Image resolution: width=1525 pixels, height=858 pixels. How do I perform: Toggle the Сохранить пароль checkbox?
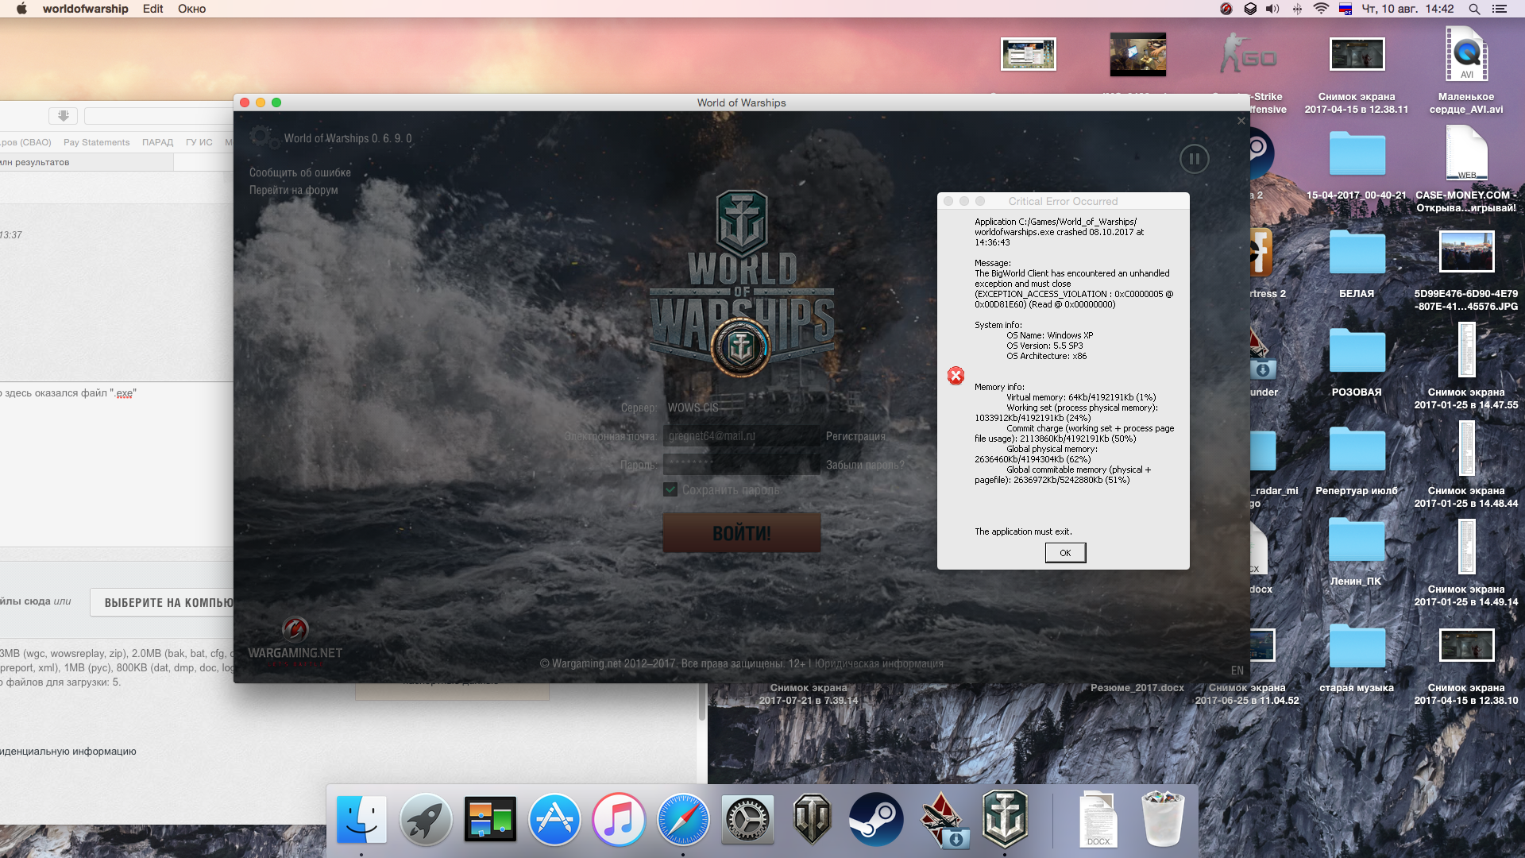[x=670, y=490]
